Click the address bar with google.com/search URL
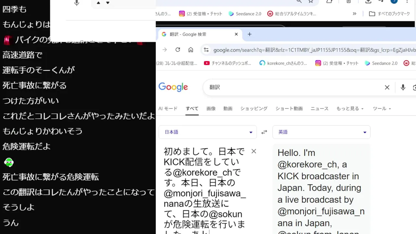 point(314,50)
